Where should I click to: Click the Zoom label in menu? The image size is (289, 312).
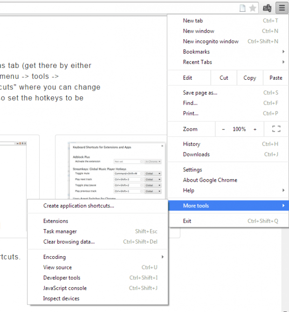pyautogui.click(x=190, y=129)
